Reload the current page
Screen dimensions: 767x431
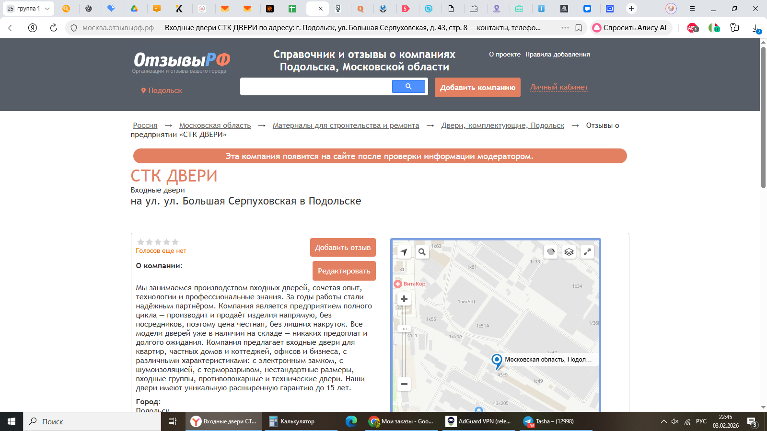click(x=54, y=28)
